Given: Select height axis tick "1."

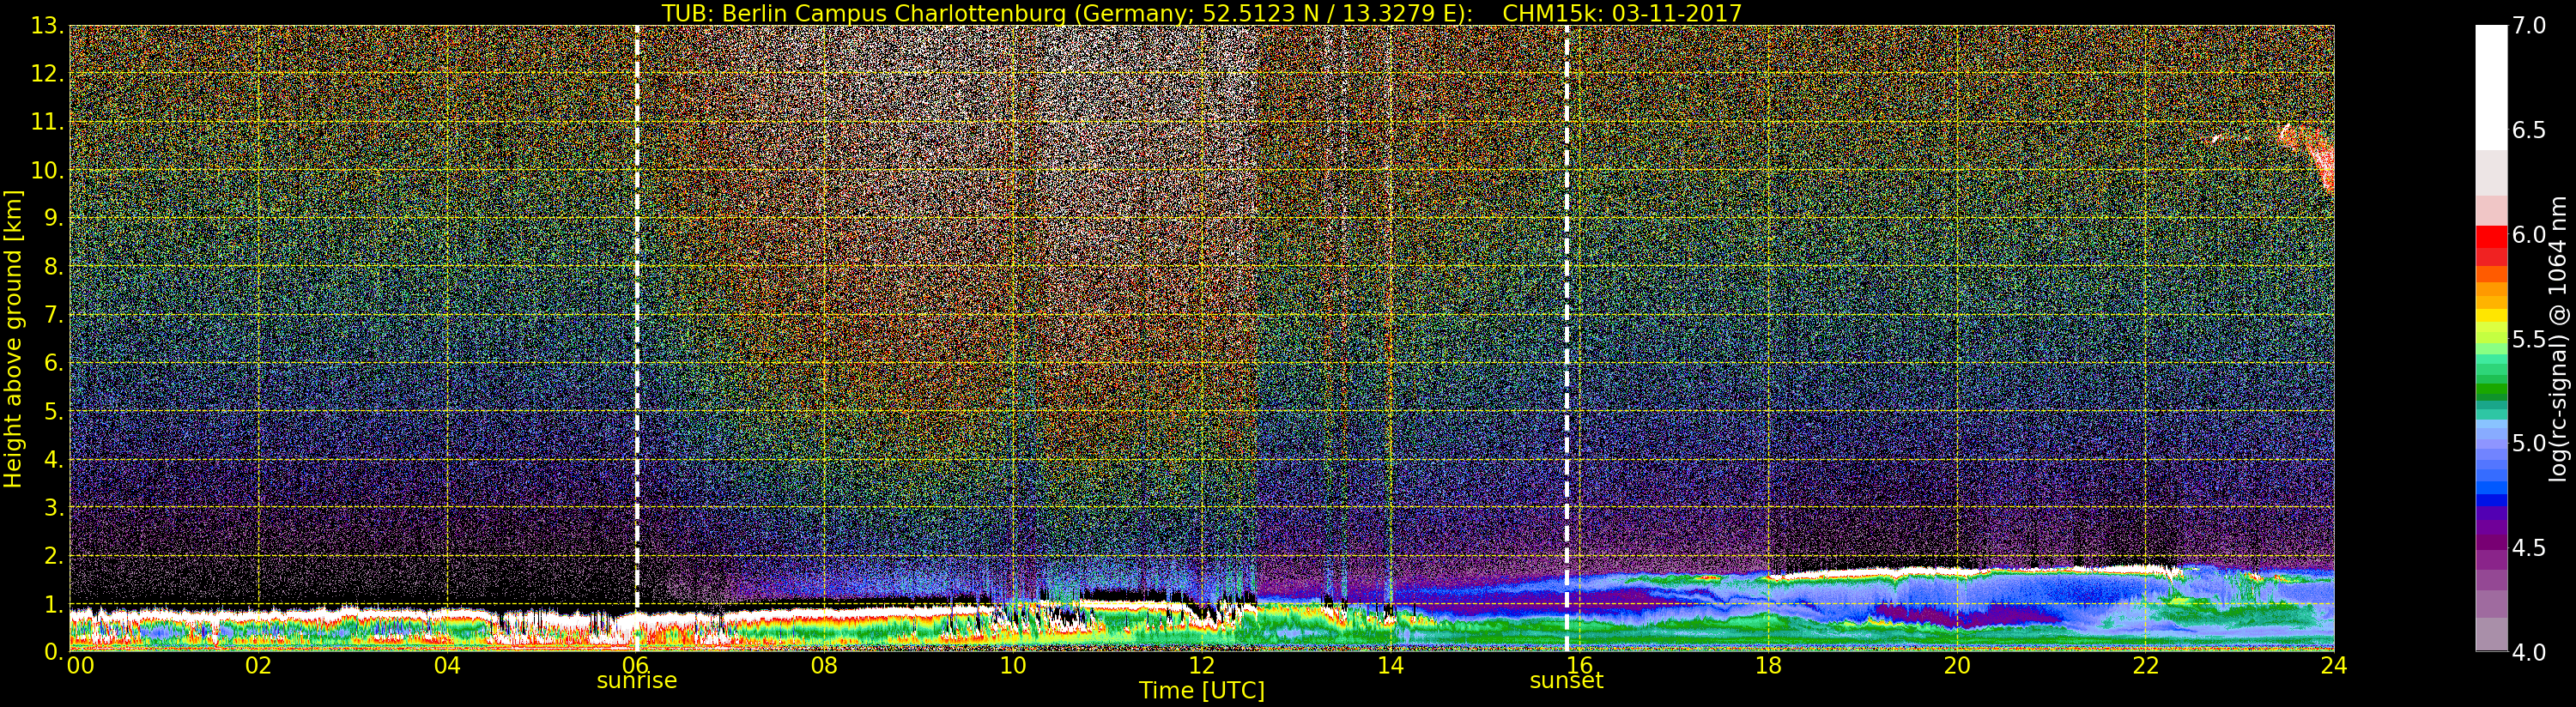Looking at the screenshot, I should (53, 603).
